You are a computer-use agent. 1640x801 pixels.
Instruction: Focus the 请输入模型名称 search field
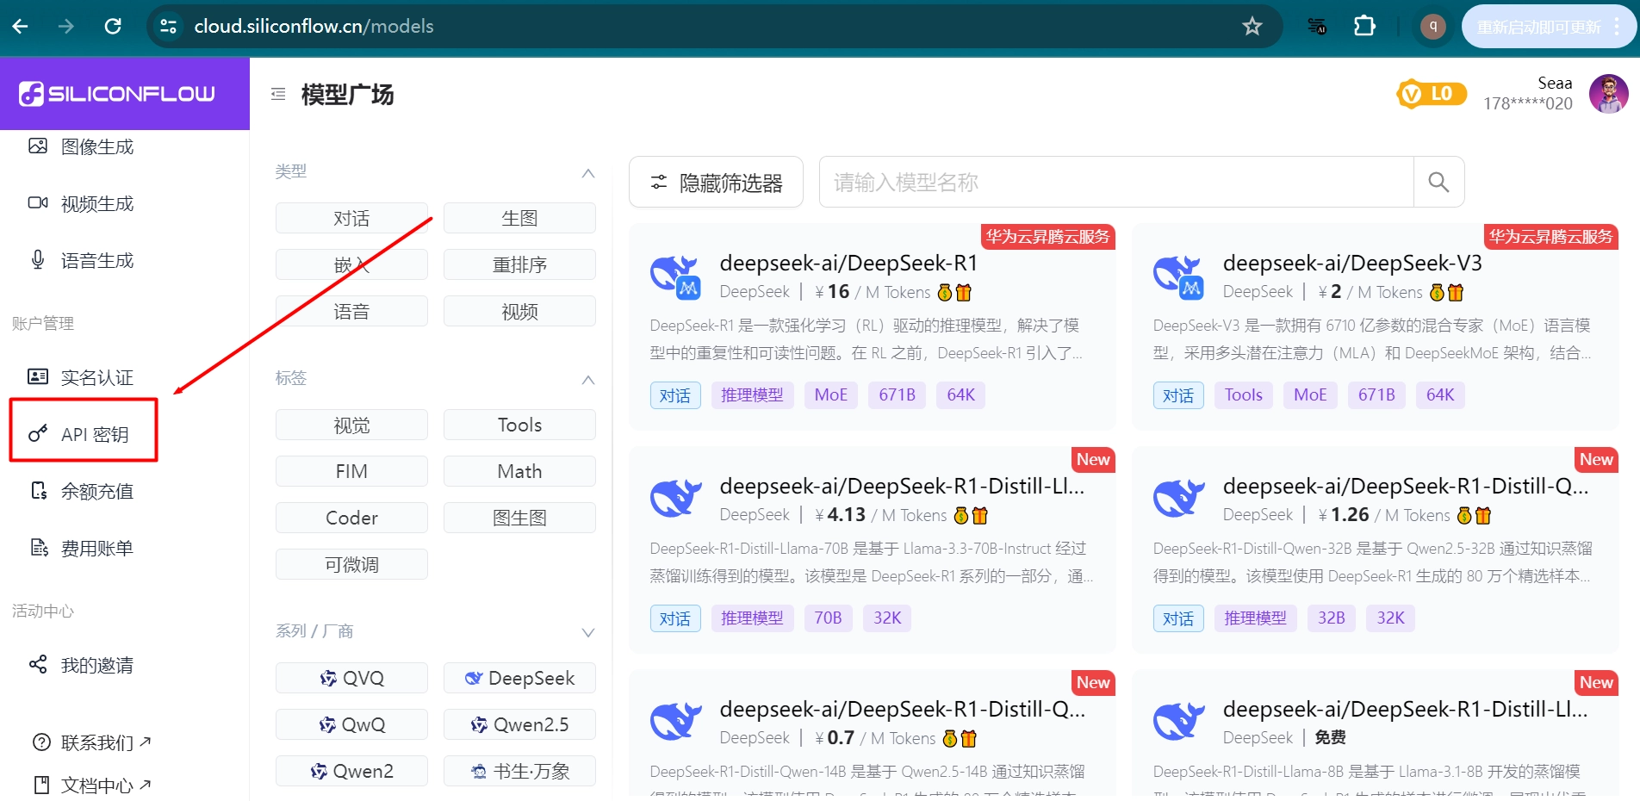pos(1116,182)
